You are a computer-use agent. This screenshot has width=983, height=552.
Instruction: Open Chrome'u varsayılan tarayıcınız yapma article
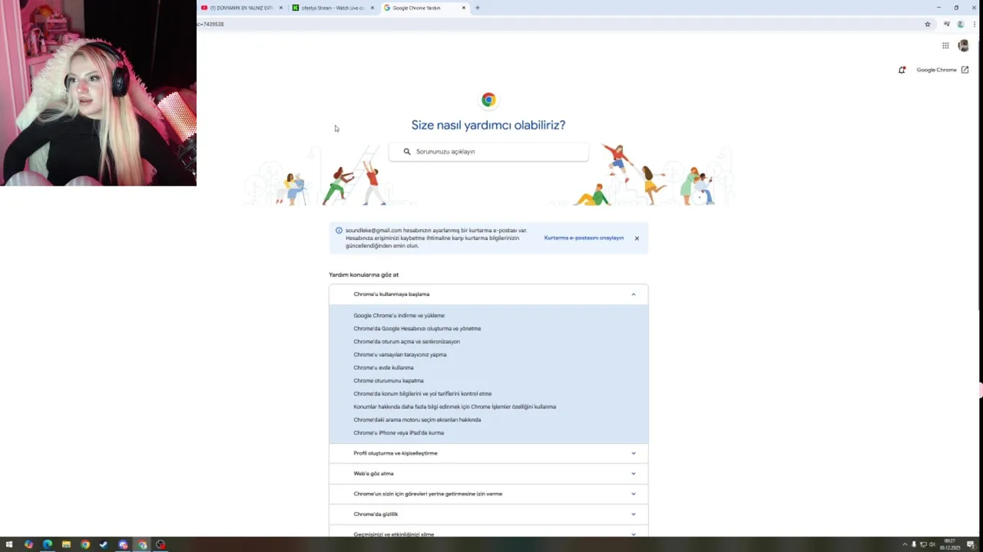coord(399,355)
